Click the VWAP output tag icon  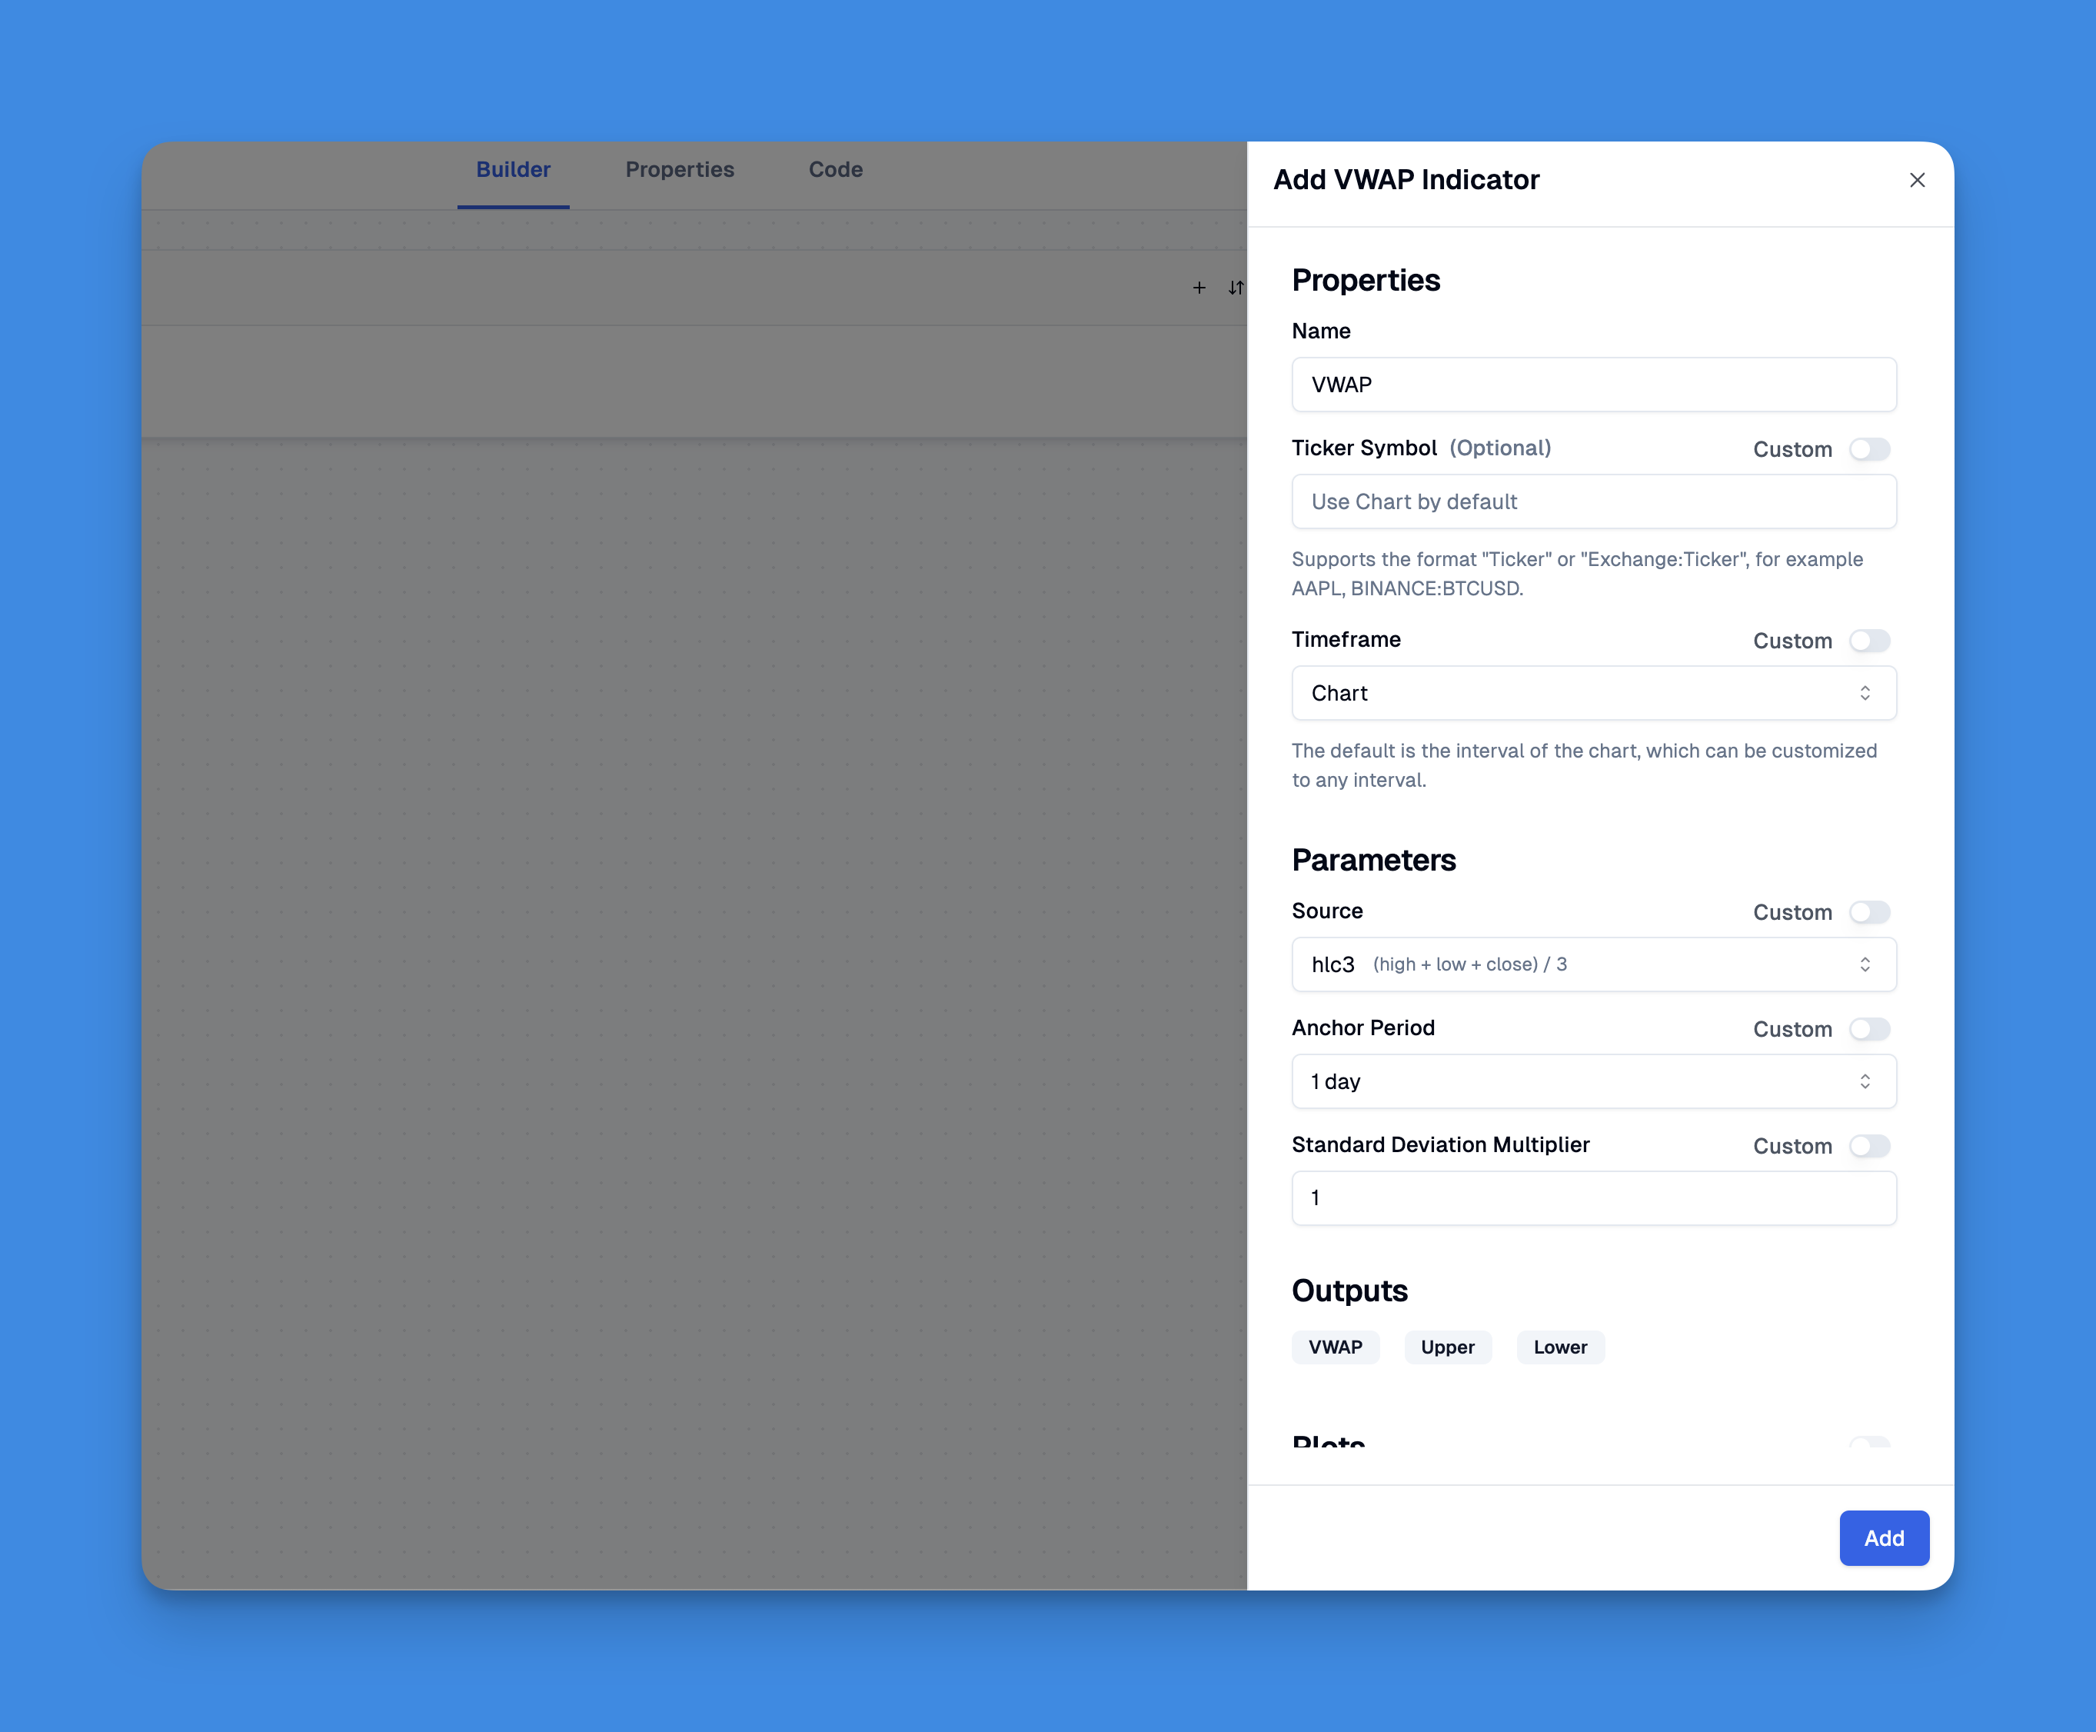pyautogui.click(x=1337, y=1346)
